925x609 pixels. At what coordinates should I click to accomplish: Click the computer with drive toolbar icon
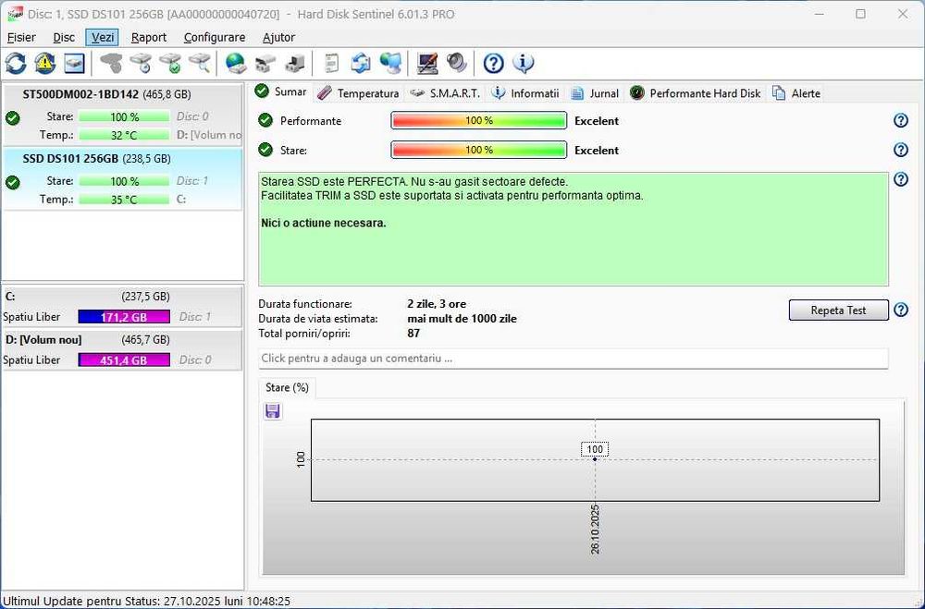[x=294, y=63]
